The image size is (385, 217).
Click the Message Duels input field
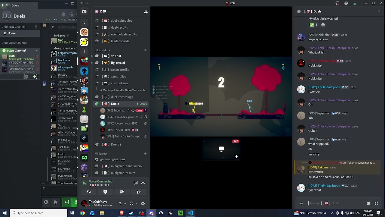(x=335, y=203)
